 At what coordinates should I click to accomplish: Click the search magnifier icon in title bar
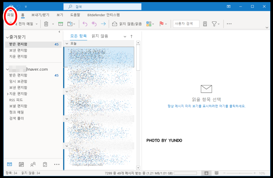(x=70, y=6)
